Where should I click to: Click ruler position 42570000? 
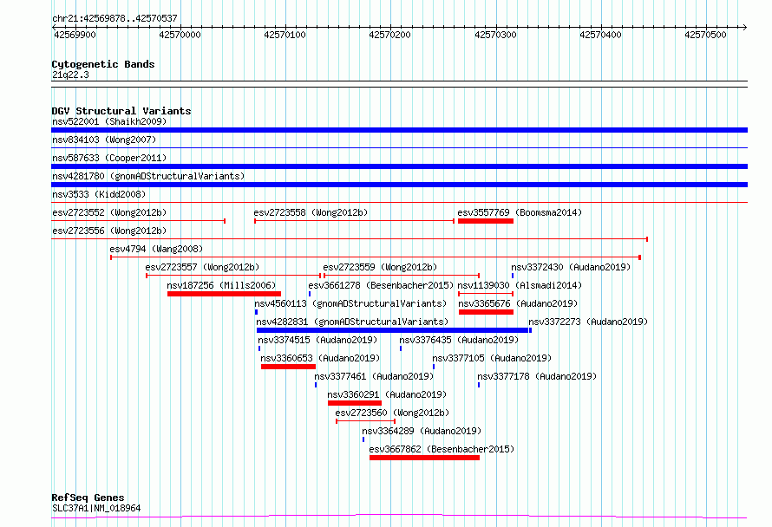coord(180,35)
